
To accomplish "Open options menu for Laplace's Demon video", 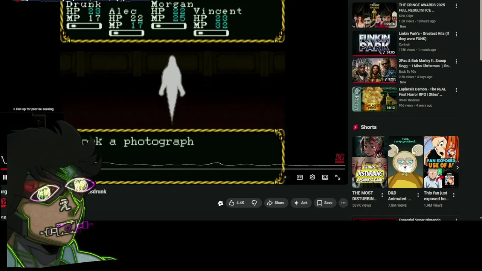I will click(x=456, y=90).
